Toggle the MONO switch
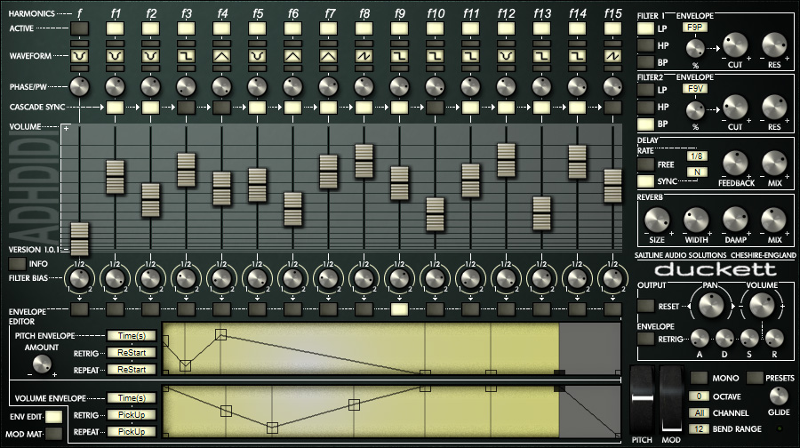800x448 pixels. [x=700, y=377]
